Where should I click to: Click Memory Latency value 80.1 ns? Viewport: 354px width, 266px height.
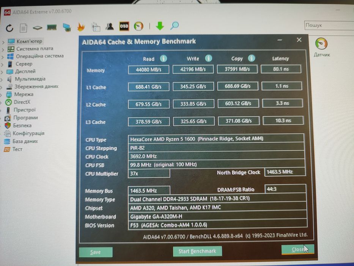[x=281, y=69]
